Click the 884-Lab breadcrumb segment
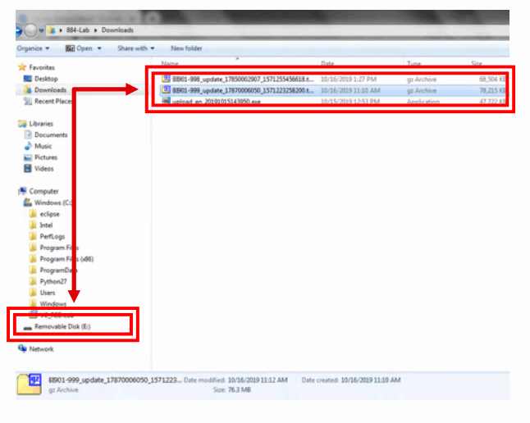The height and width of the screenshot is (423, 530). click(x=78, y=30)
